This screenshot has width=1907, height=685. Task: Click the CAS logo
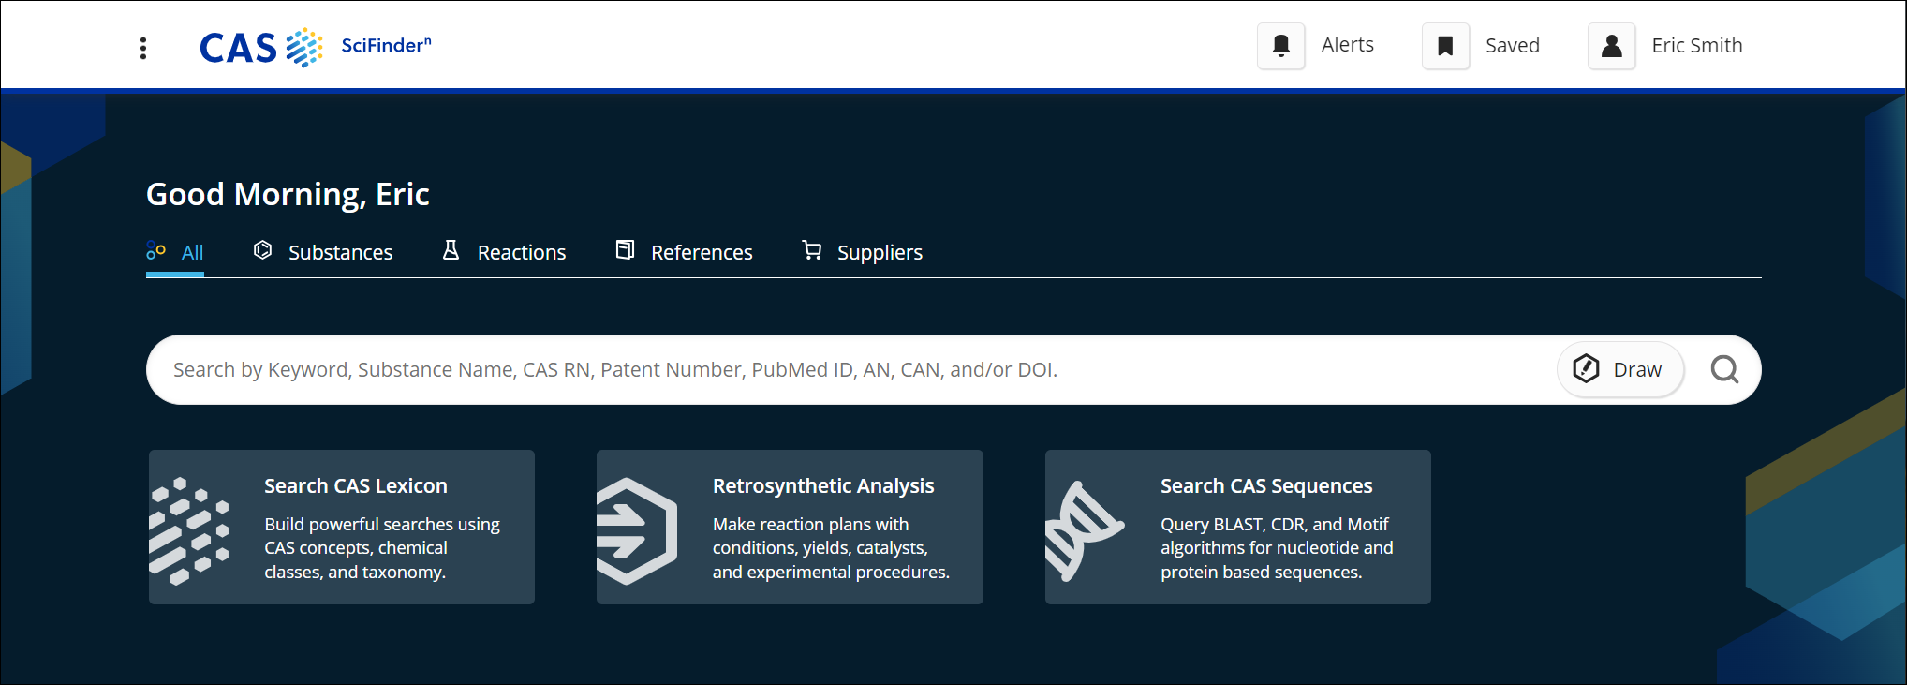(x=261, y=47)
